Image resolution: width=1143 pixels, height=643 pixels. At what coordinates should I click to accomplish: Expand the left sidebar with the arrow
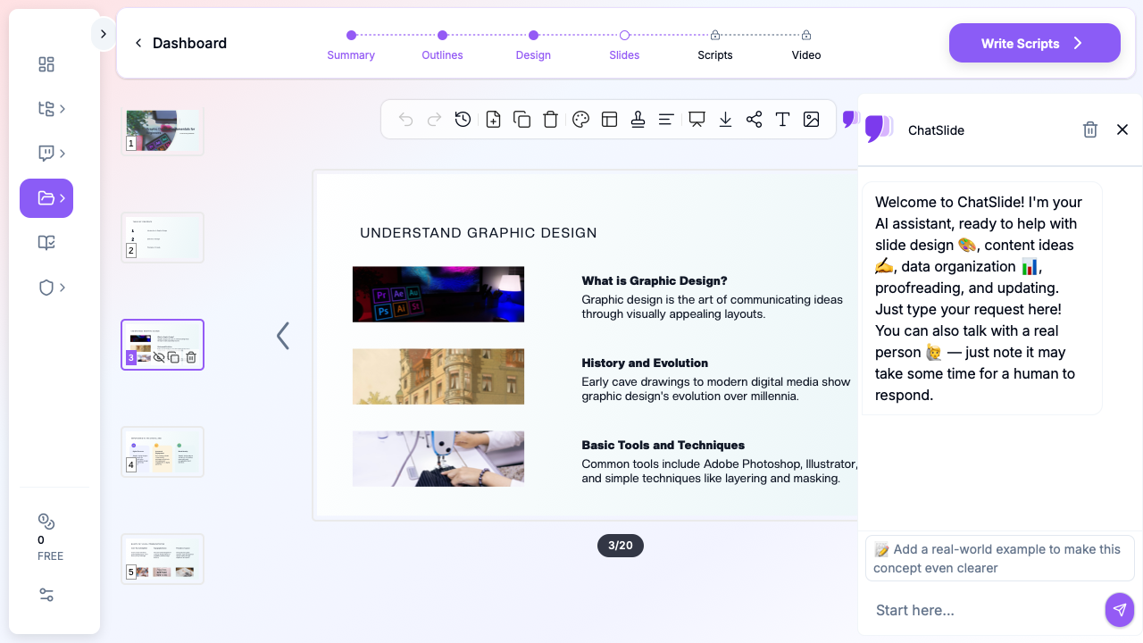(103, 34)
